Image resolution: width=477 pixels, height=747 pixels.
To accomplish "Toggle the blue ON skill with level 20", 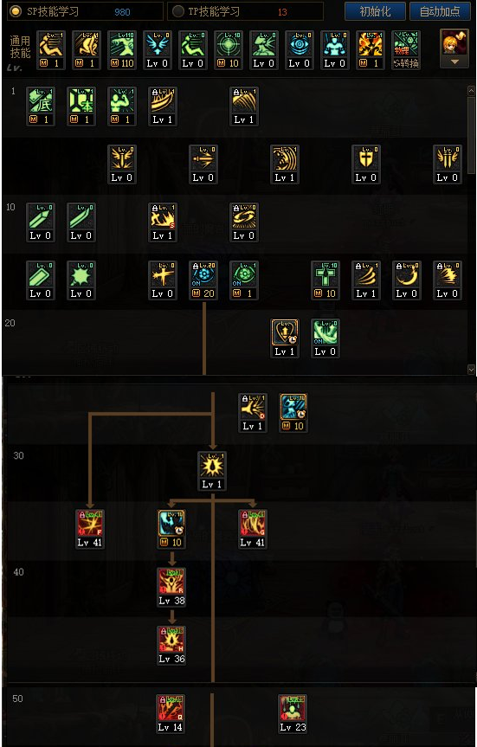I will pyautogui.click(x=203, y=280).
